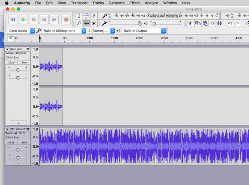Click the microphone icon beside recording volume slider
This screenshot has width=249, height=185.
(x=104, y=23)
